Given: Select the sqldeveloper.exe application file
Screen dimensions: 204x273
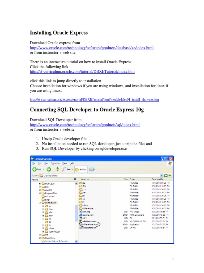Looking at the screenshot, I should click(89, 224).
